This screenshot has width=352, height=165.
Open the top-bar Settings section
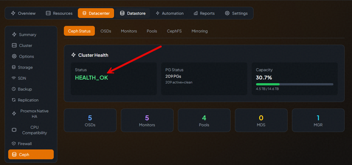click(x=236, y=13)
